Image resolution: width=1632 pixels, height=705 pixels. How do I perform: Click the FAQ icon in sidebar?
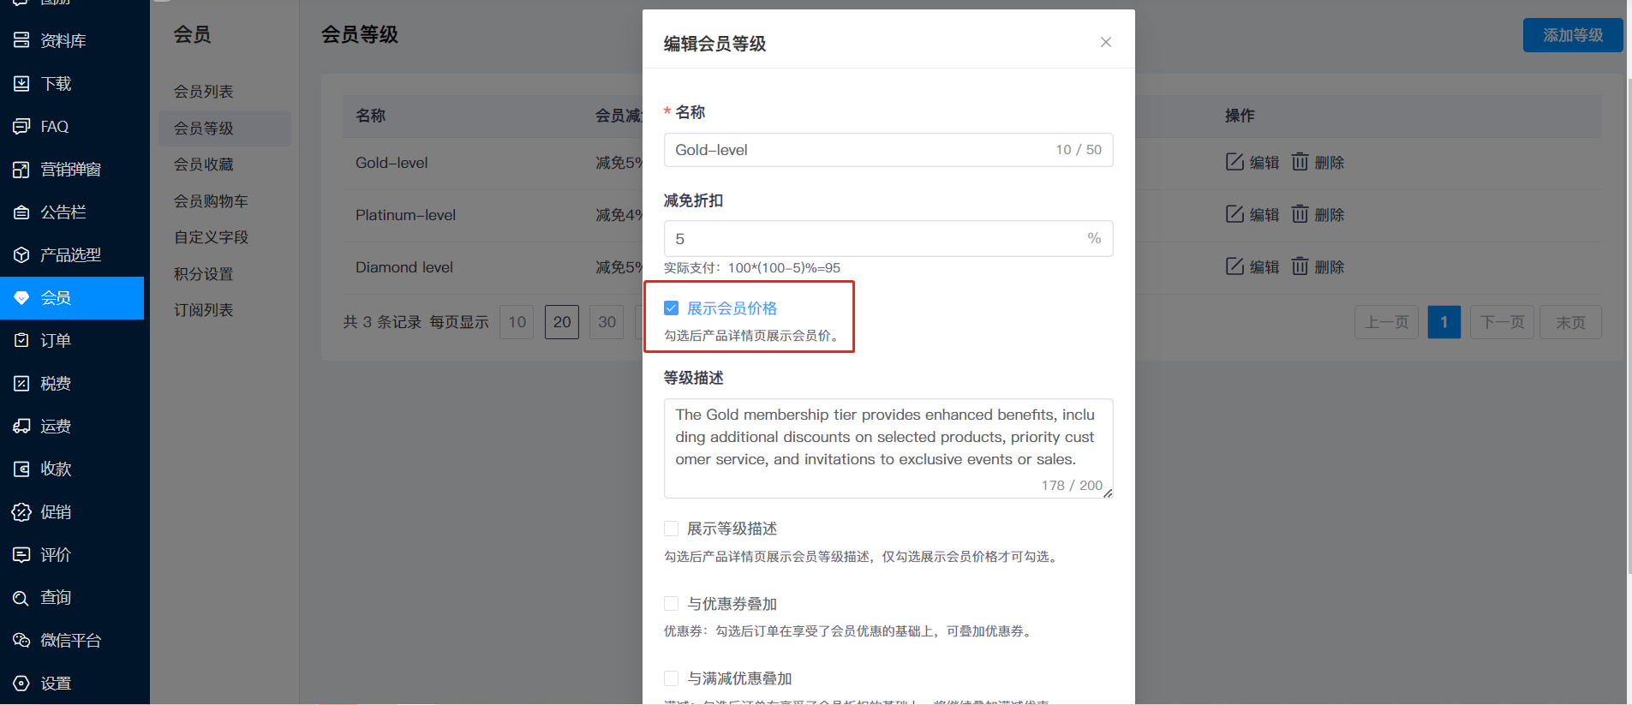click(x=21, y=127)
